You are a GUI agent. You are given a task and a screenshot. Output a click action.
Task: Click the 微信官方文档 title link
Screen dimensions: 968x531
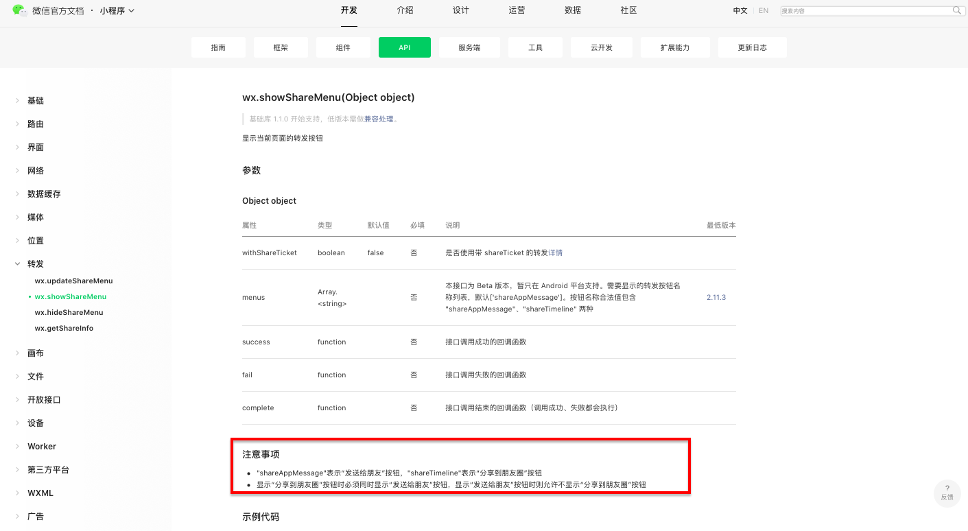tap(58, 11)
